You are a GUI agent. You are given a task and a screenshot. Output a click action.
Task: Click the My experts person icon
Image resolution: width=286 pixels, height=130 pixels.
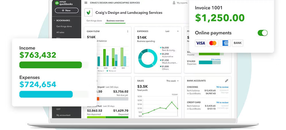click(174, 3)
